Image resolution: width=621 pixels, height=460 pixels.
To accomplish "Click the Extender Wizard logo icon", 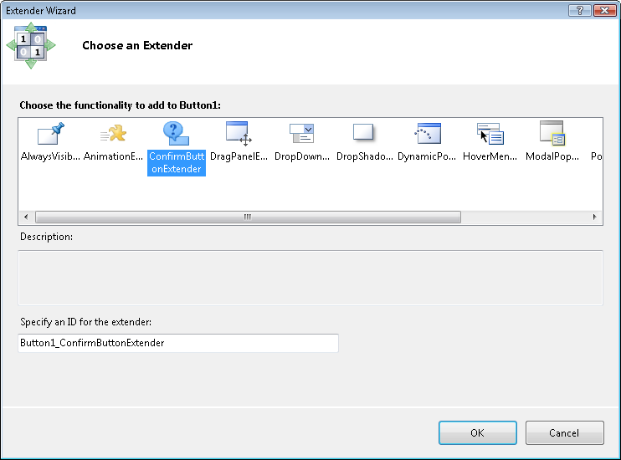I will pyautogui.click(x=31, y=45).
